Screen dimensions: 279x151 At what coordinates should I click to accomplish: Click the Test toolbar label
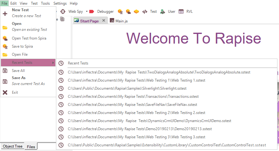(153, 12)
